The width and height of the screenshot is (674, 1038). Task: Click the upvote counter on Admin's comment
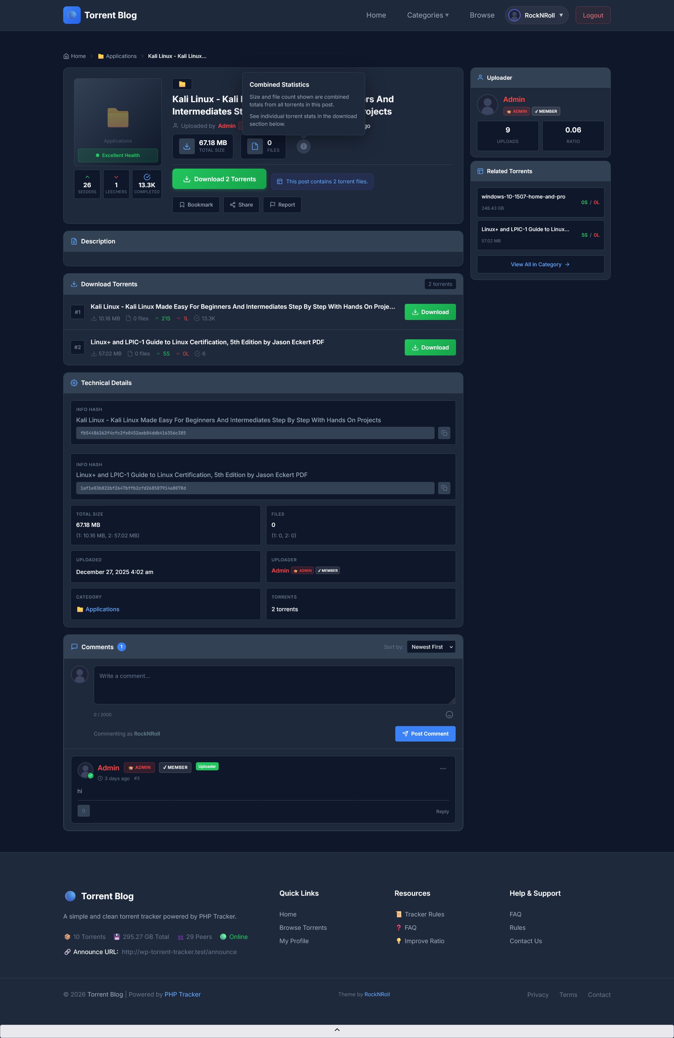[83, 810]
